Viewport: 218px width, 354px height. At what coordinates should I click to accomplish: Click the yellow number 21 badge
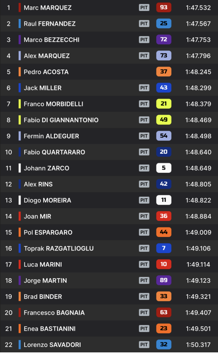click(164, 104)
